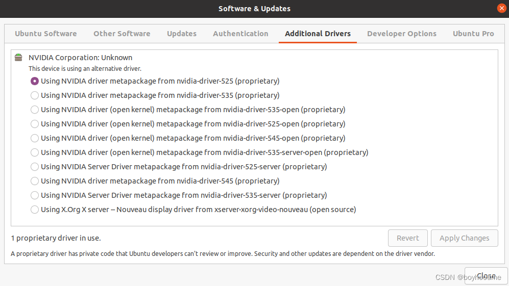Viewport: 509px width, 286px height.
Task: Open the Authentication tab
Action: [240, 34]
